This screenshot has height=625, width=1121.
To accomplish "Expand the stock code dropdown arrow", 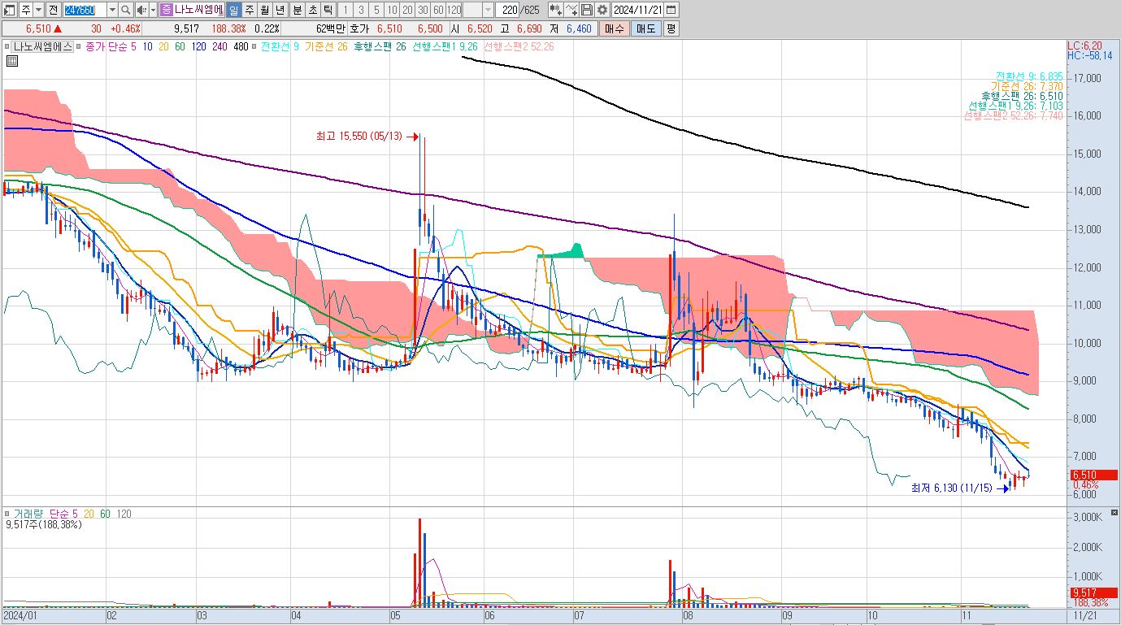I will pyautogui.click(x=112, y=10).
